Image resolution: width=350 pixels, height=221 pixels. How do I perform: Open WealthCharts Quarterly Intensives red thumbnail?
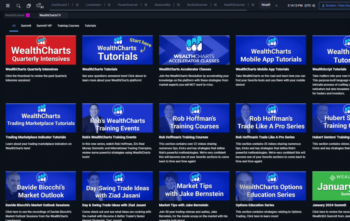[41, 50]
